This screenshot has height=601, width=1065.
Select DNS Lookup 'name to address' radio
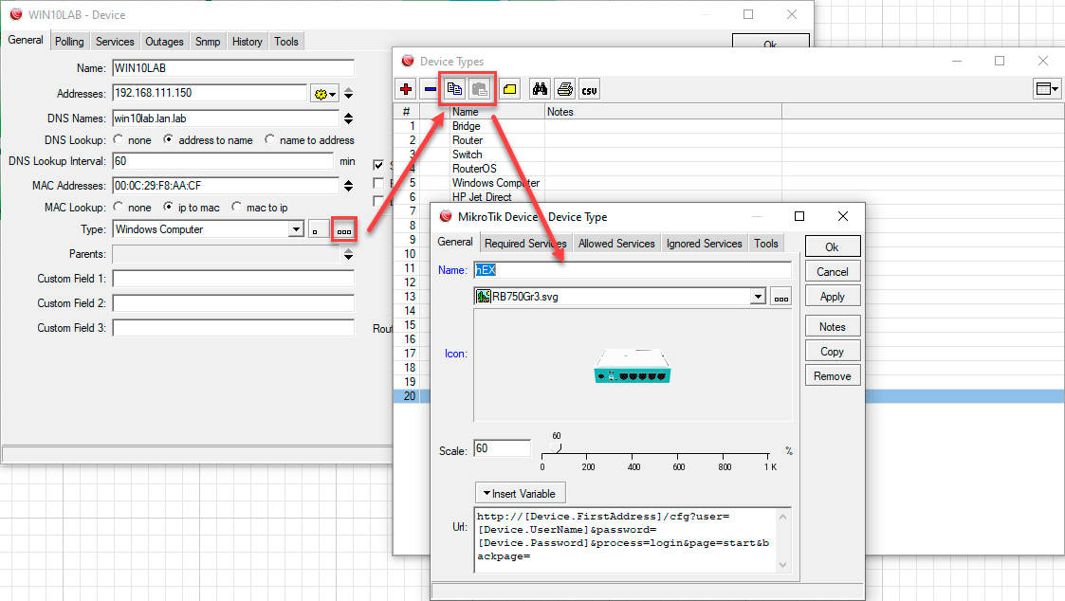270,139
